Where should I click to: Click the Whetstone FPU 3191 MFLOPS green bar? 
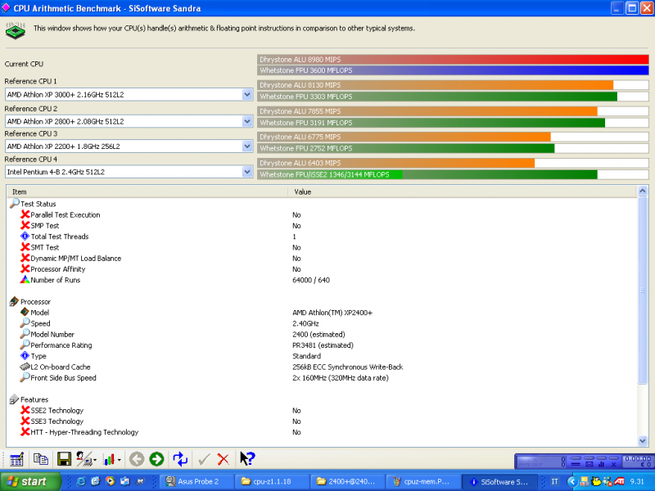click(x=431, y=123)
